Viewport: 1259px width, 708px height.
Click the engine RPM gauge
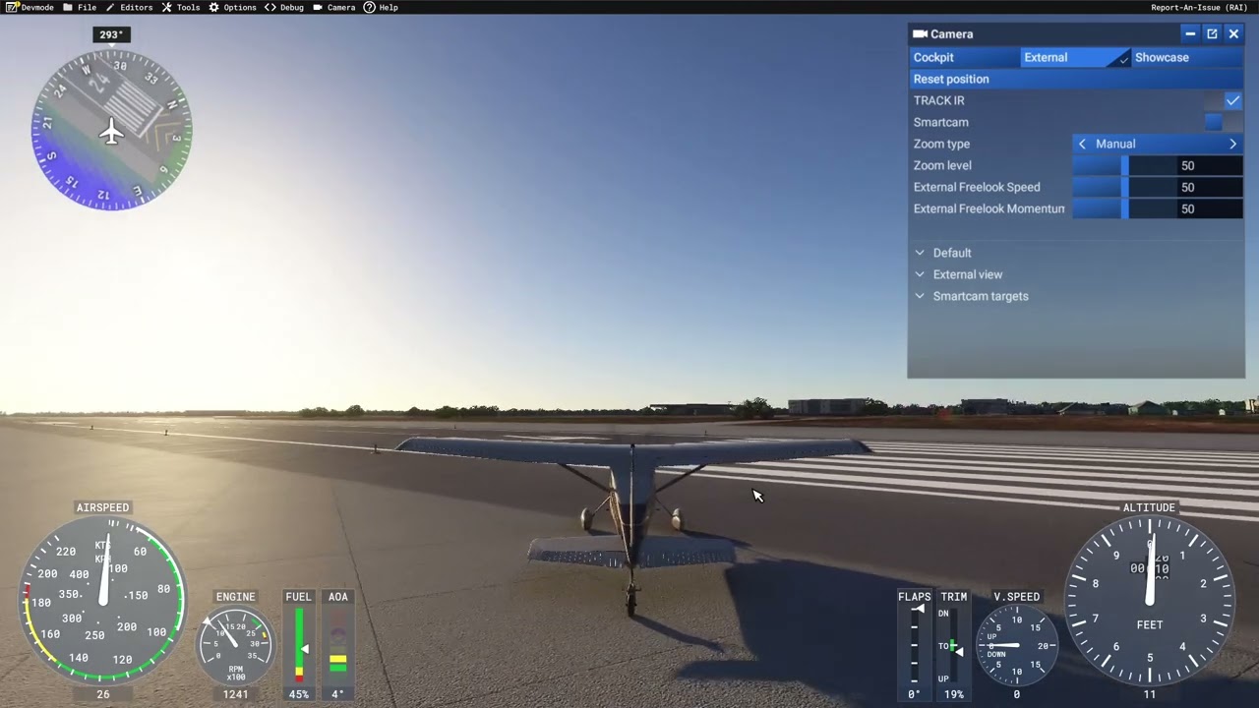(x=236, y=646)
